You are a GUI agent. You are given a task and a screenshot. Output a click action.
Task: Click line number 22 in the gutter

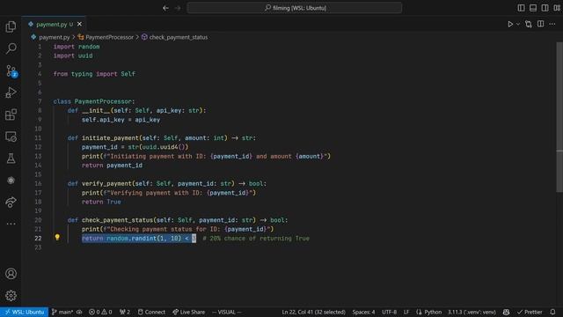tap(38, 239)
